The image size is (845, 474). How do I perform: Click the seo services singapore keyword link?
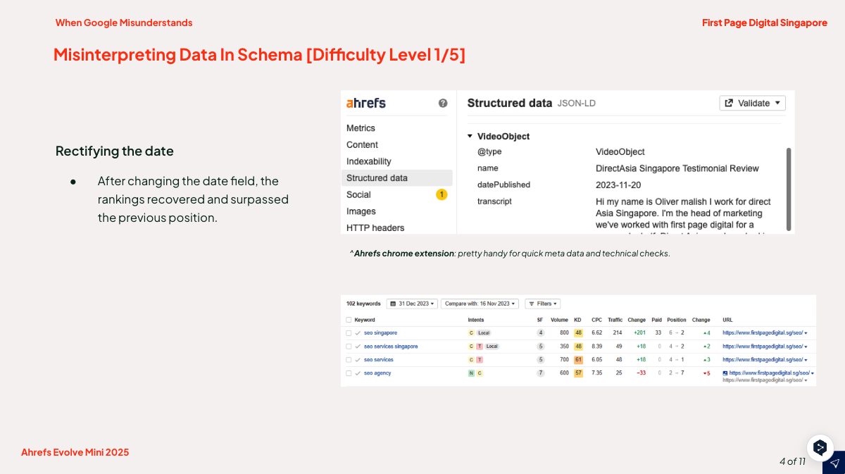391,347
